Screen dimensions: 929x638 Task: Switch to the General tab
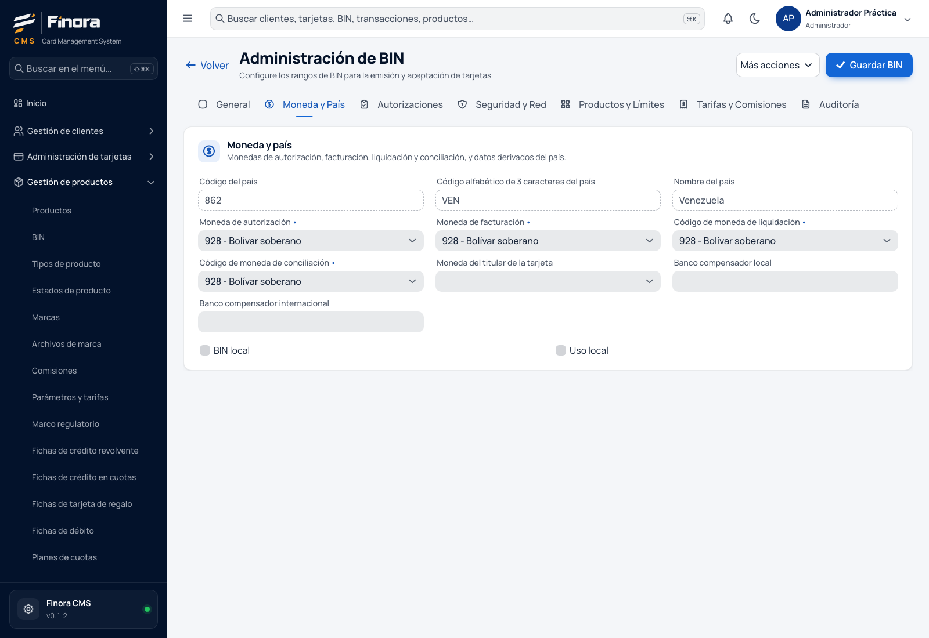(x=224, y=104)
